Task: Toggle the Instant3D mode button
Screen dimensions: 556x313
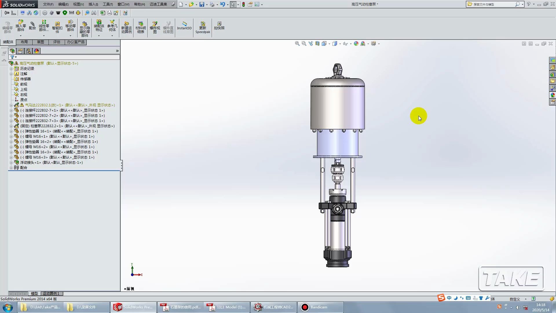Action: [184, 26]
